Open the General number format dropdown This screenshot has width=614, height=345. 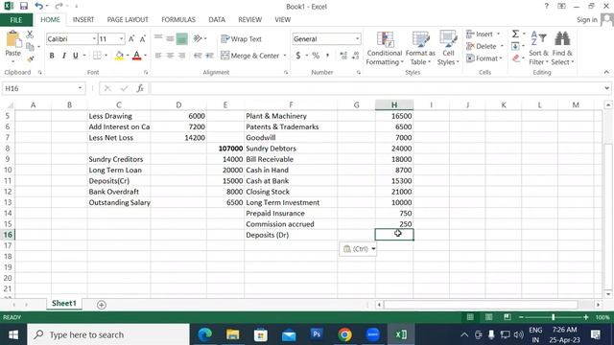pyautogui.click(x=357, y=38)
